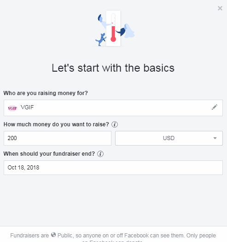
Task: Click the raised hand figure atop the illustration
Action: click(x=104, y=21)
